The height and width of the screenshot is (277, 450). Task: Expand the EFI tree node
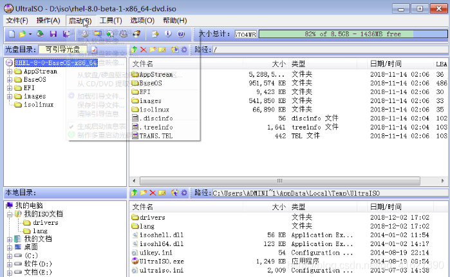(x=10, y=88)
